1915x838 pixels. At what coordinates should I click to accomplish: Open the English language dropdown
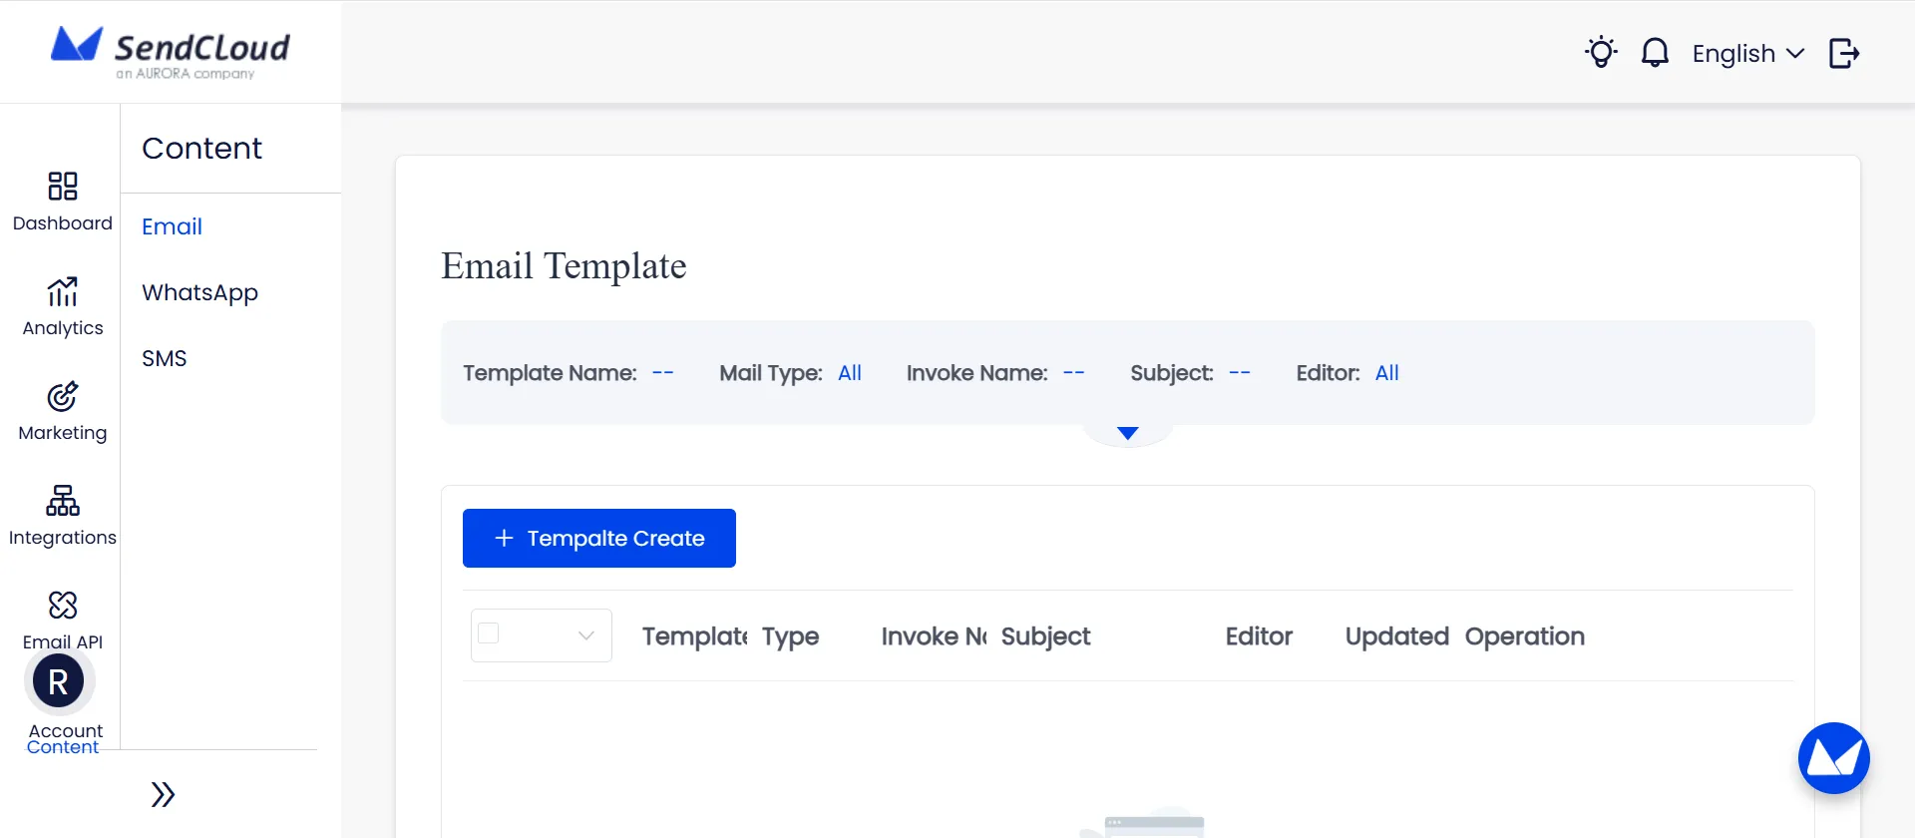pos(1747,54)
